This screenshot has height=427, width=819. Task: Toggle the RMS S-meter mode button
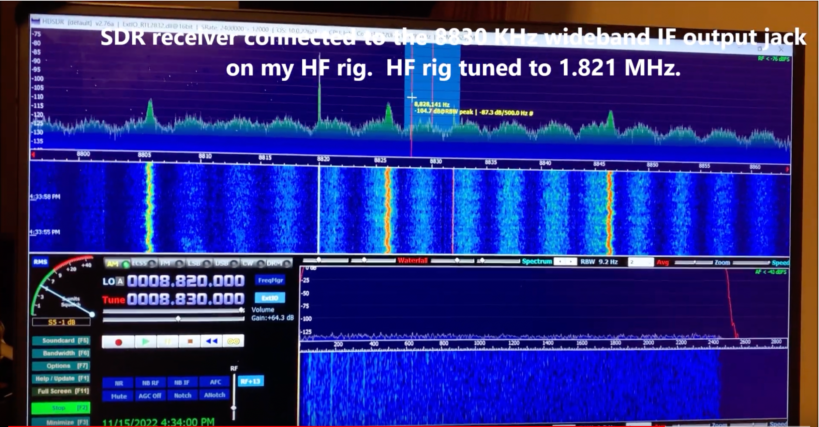click(40, 262)
